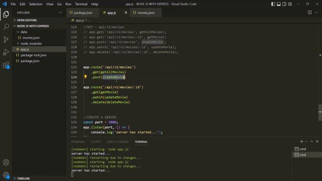Open the Extensions view

[x=6, y=65]
